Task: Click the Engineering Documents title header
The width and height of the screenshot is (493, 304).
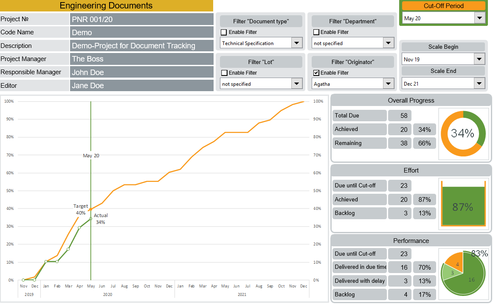Action: 106,6
